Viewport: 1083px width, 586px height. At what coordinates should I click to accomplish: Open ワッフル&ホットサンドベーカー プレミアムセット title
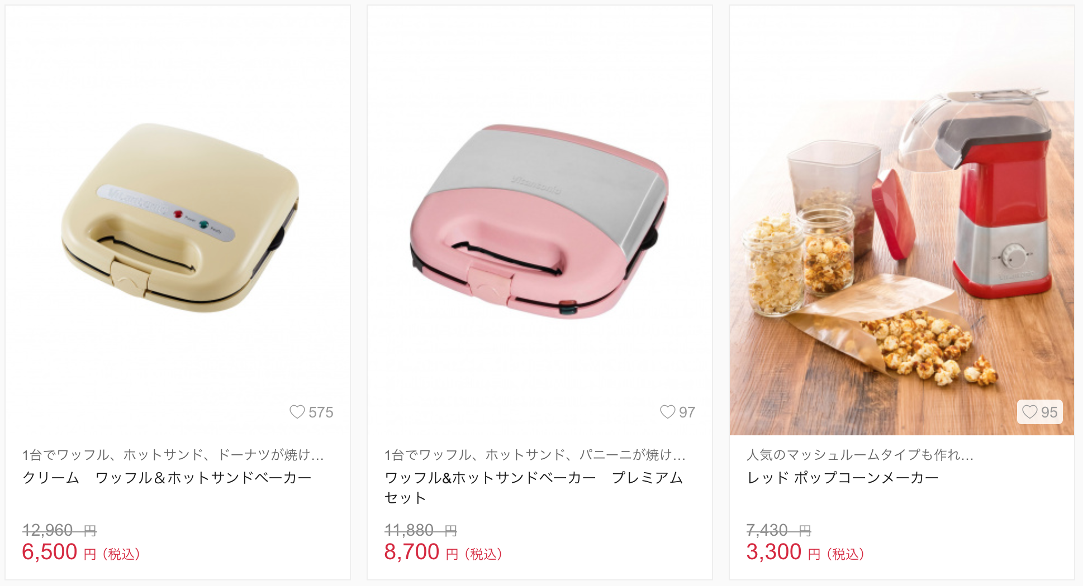[x=534, y=488]
